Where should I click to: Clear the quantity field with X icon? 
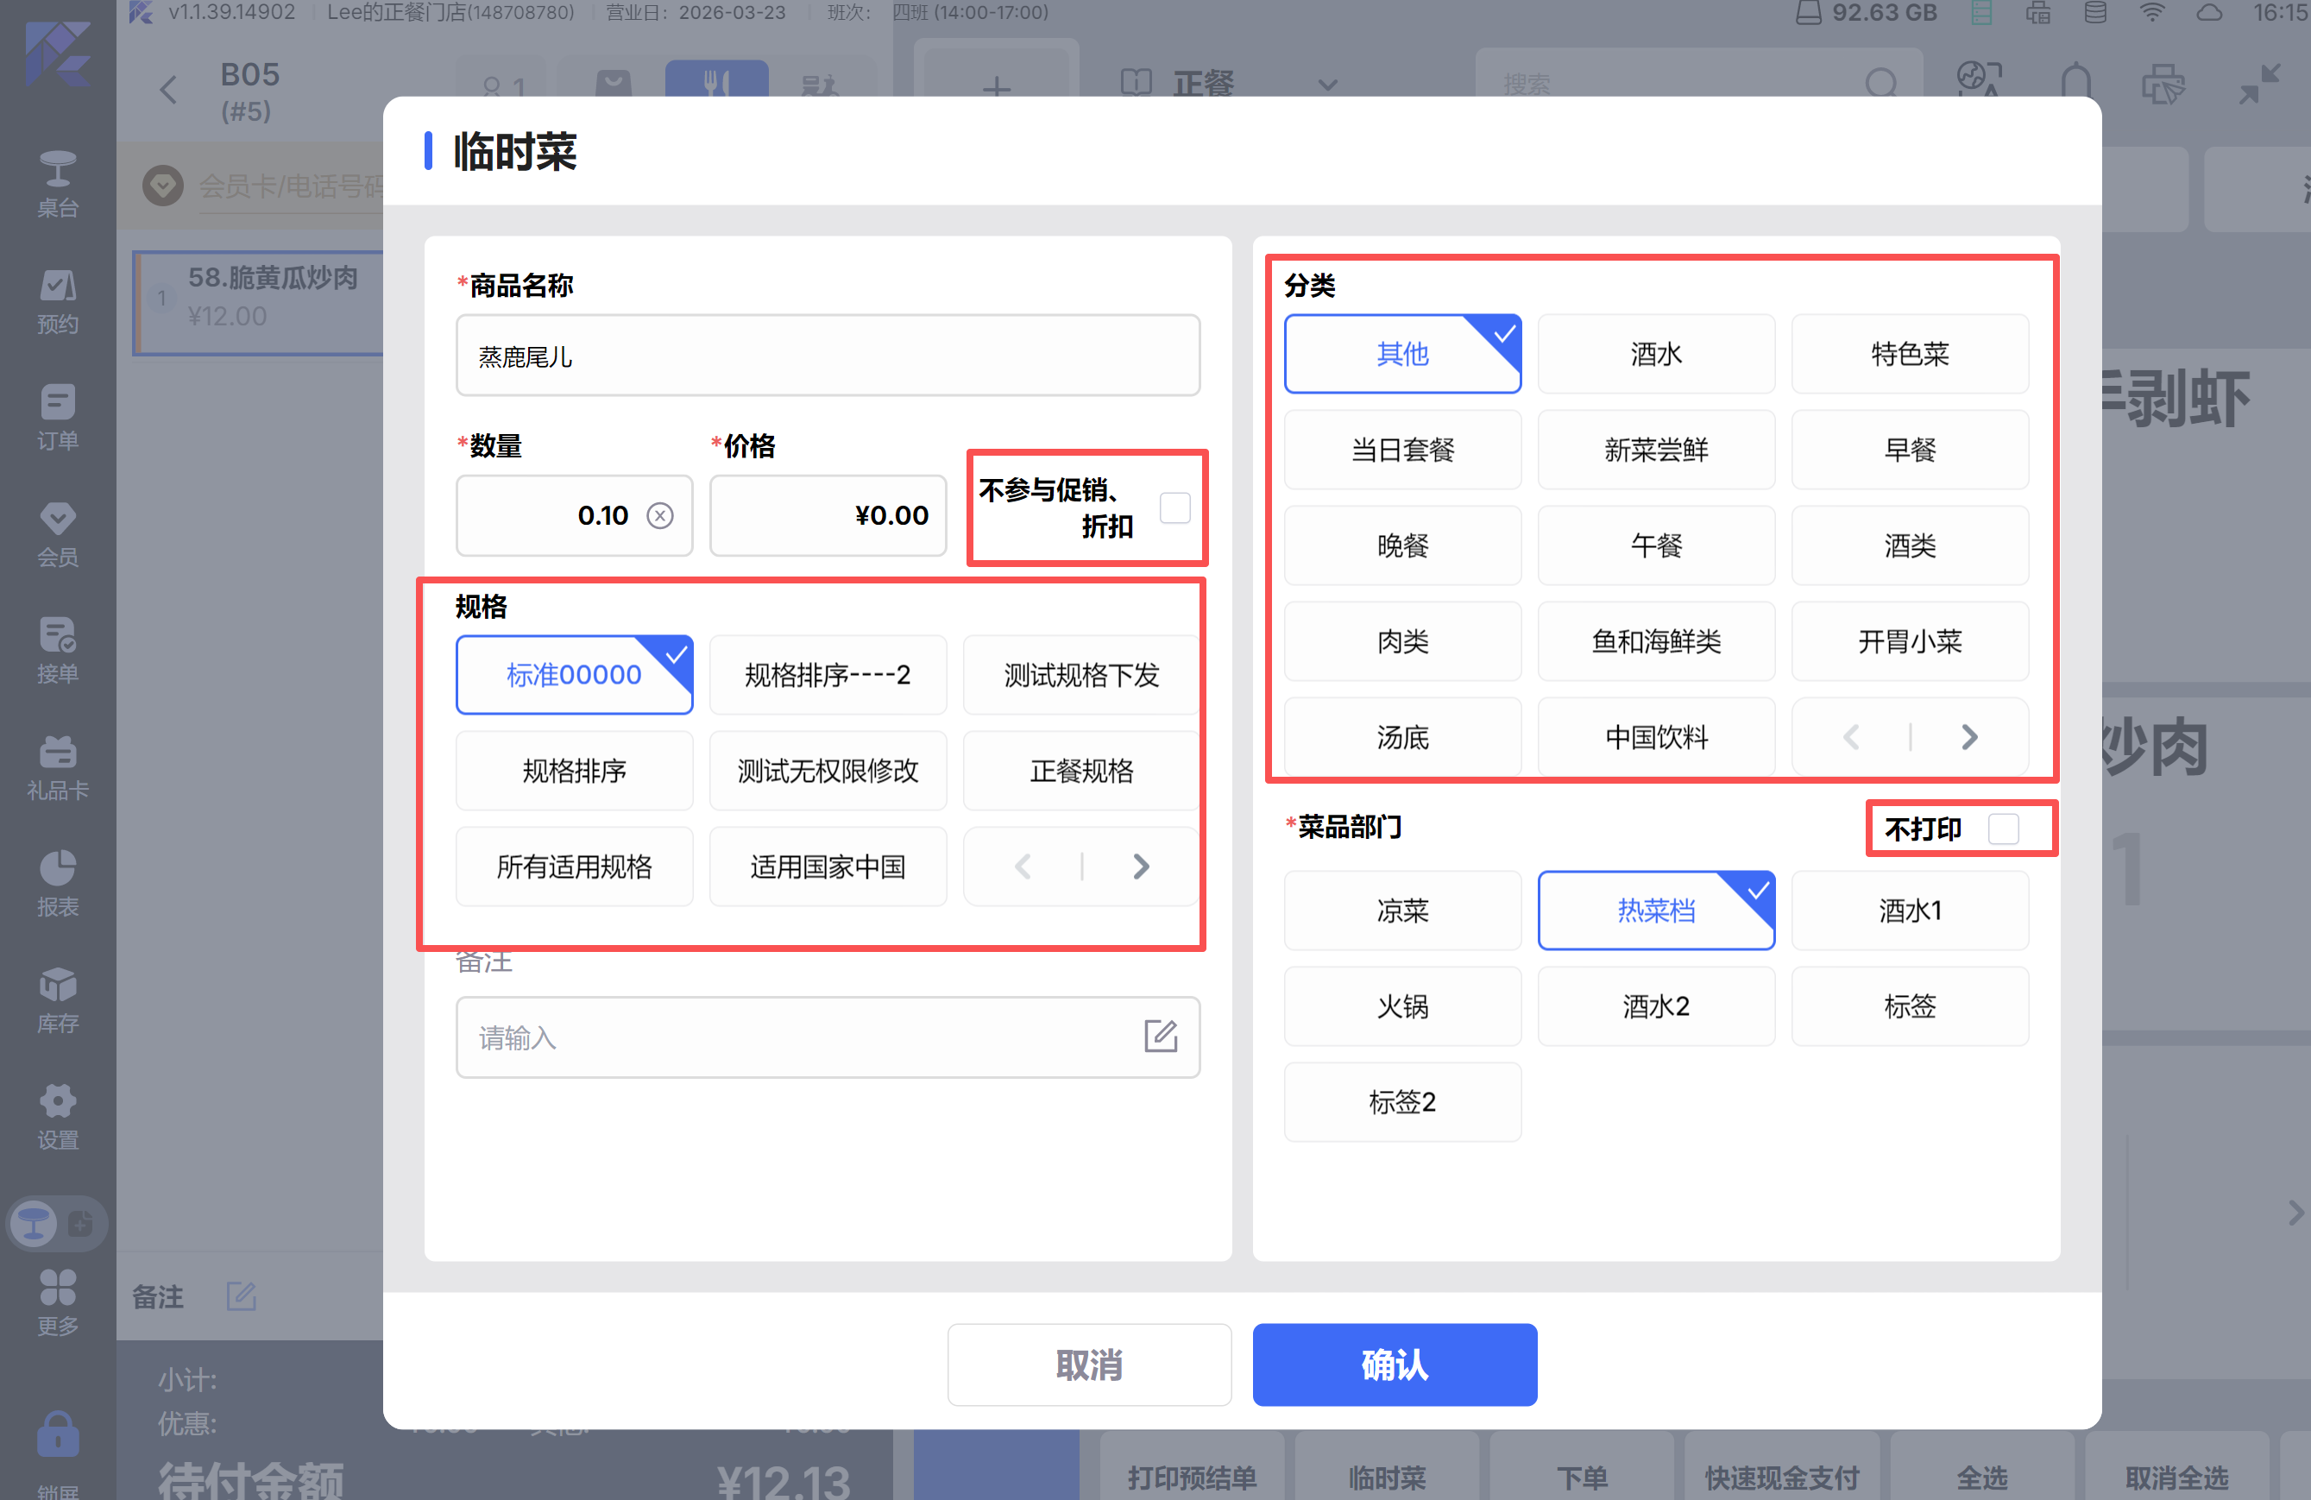tap(660, 515)
